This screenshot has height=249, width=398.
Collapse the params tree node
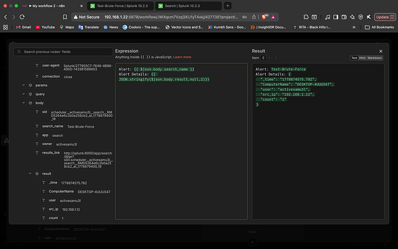[x=23, y=85]
